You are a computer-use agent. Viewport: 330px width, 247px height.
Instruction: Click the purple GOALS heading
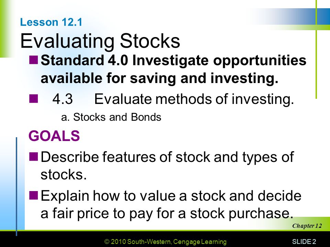point(54,136)
